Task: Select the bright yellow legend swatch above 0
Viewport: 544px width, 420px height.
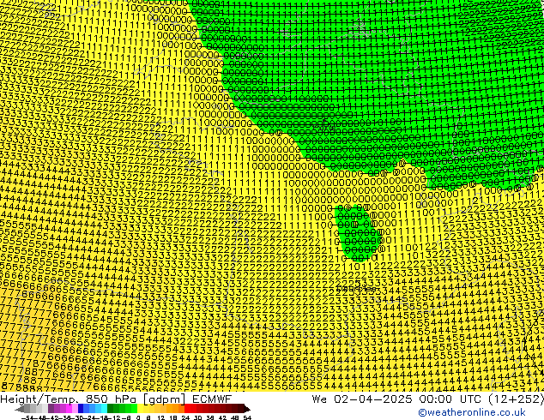Action: click(140, 409)
